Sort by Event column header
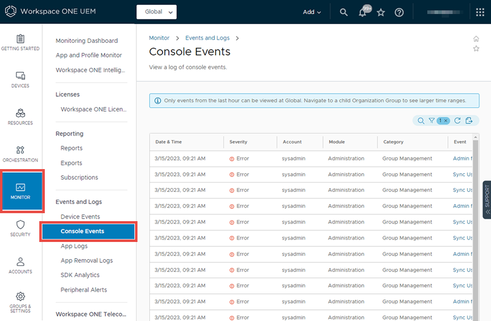The width and height of the screenshot is (491, 321). point(460,142)
